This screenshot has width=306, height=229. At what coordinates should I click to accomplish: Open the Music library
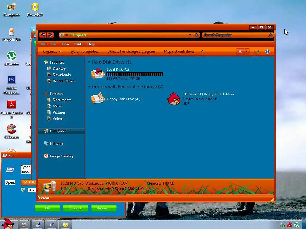[x=58, y=106]
